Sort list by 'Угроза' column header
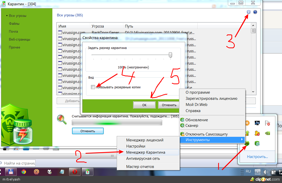Screen dimensions: 282x183 pyautogui.click(x=107, y=26)
